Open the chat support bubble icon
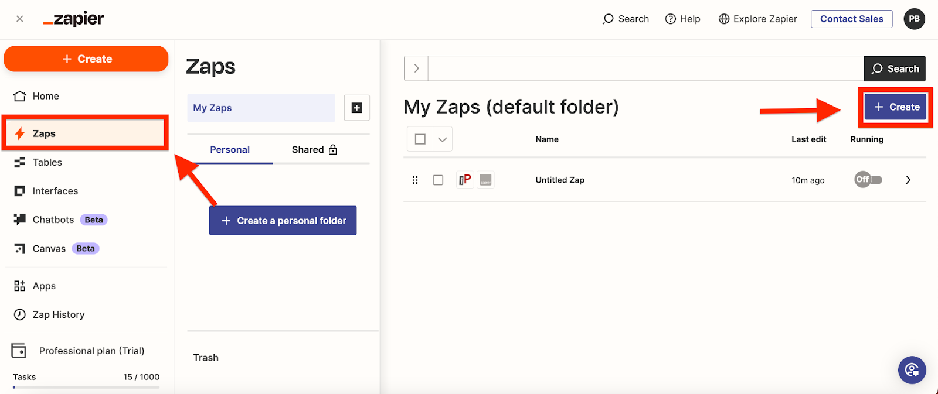The height and width of the screenshot is (394, 938). pyautogui.click(x=912, y=370)
